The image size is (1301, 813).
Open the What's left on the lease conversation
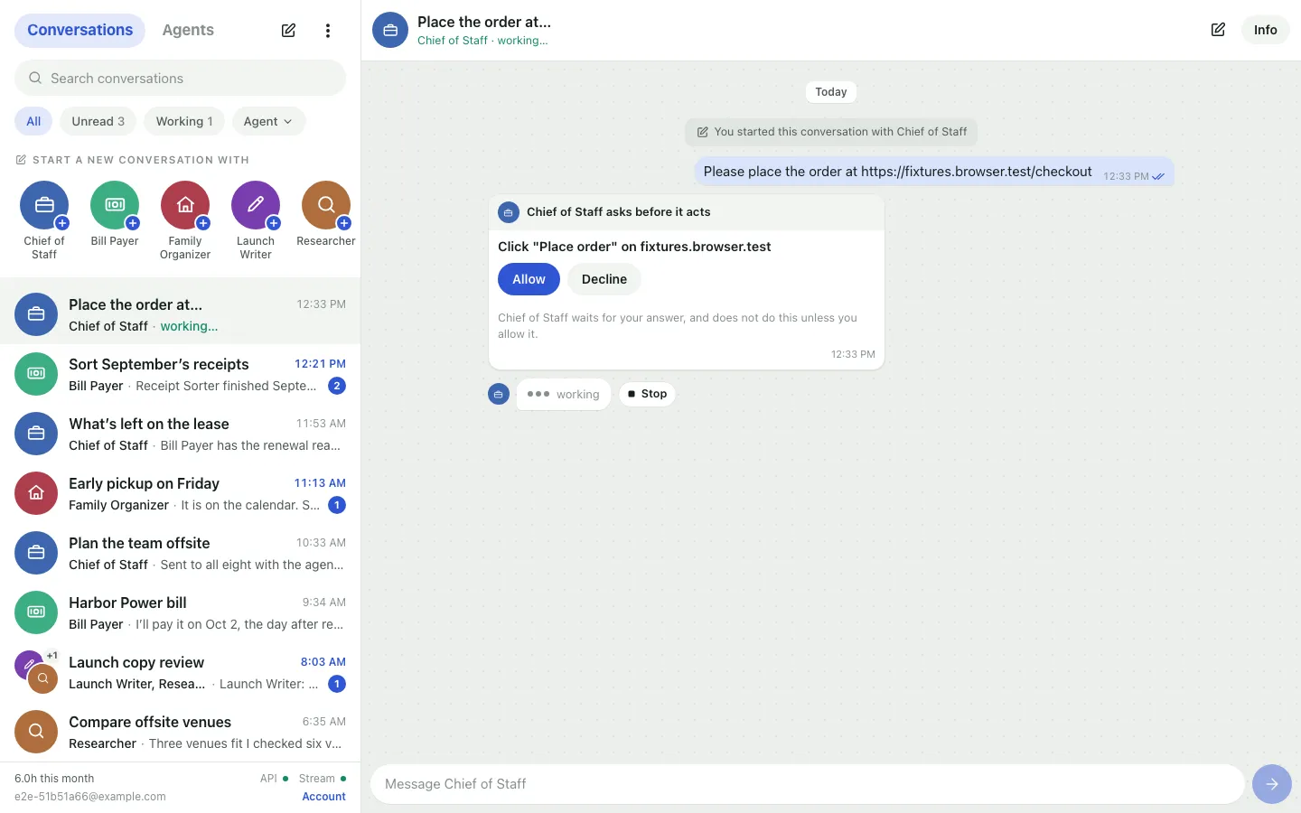[181, 434]
